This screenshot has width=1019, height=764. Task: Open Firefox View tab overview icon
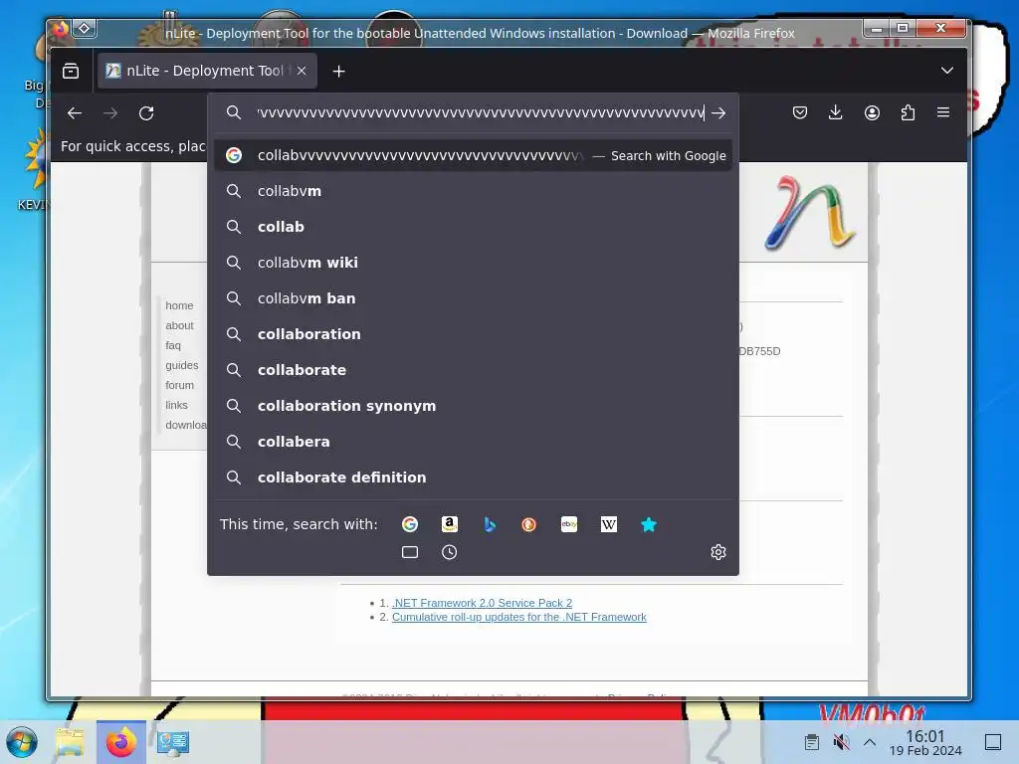pyautogui.click(x=71, y=71)
